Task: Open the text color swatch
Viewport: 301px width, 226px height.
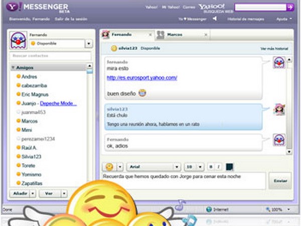Action: (230, 167)
